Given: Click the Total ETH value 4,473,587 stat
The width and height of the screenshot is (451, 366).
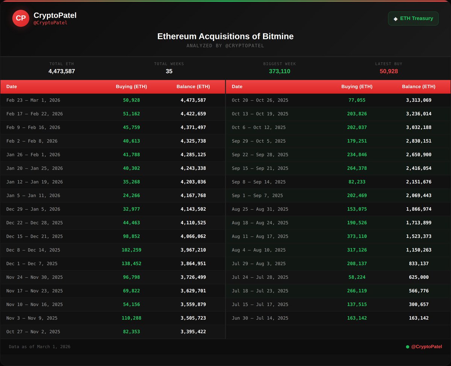Looking at the screenshot, I should point(62,71).
